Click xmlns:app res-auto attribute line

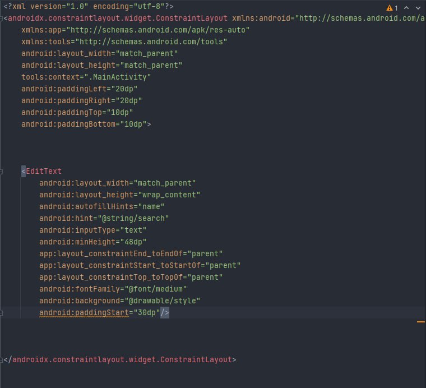click(x=135, y=30)
